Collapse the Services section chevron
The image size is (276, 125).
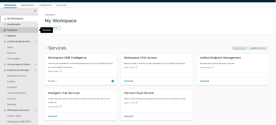coord(46,48)
